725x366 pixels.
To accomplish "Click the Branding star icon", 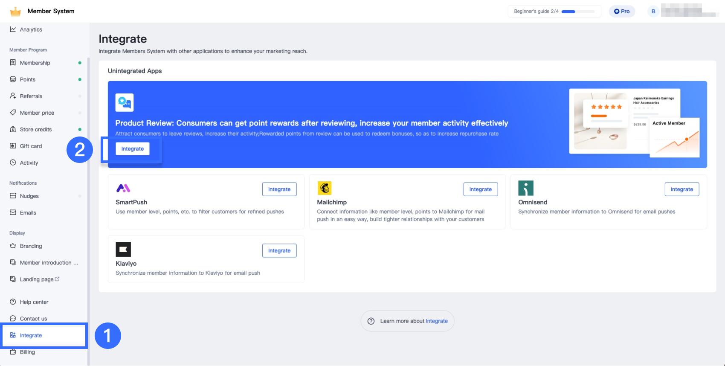I will (13, 246).
